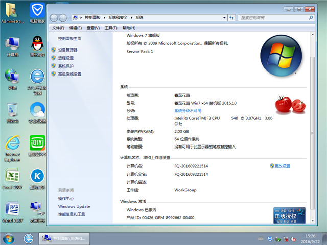This screenshot has width=327, height=245.
Task: Open 操作中心 link
Action: tap(66, 199)
